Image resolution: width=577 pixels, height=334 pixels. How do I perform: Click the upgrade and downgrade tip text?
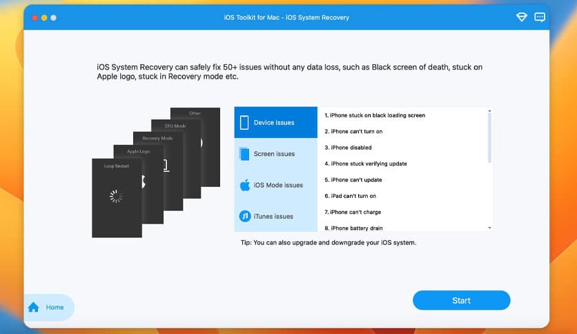click(329, 242)
